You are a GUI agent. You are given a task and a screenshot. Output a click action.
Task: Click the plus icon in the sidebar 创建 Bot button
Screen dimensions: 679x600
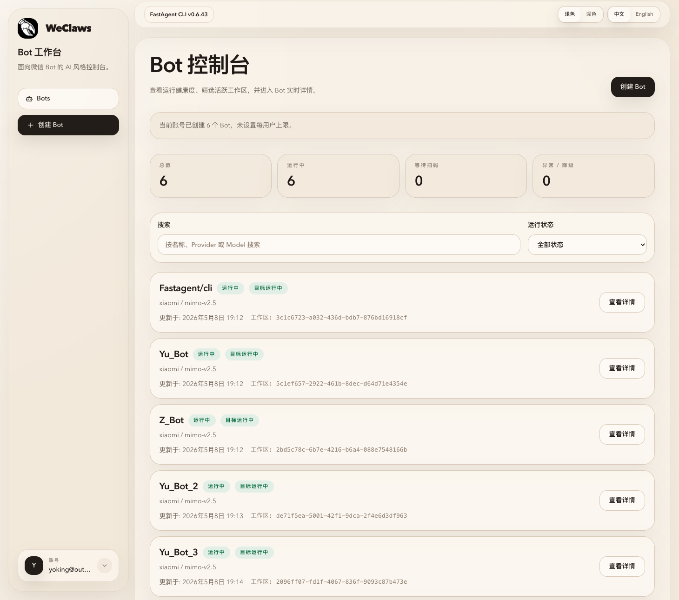click(x=31, y=125)
